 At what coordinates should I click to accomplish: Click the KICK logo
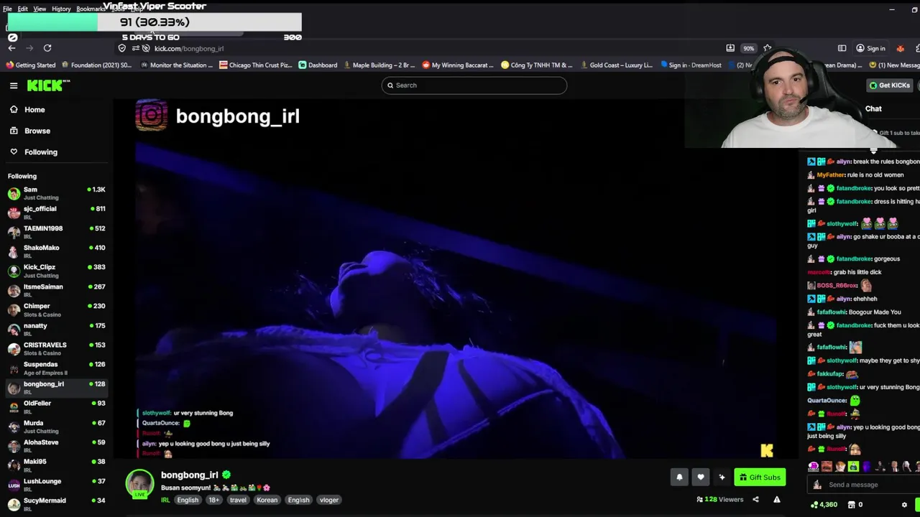coord(48,85)
